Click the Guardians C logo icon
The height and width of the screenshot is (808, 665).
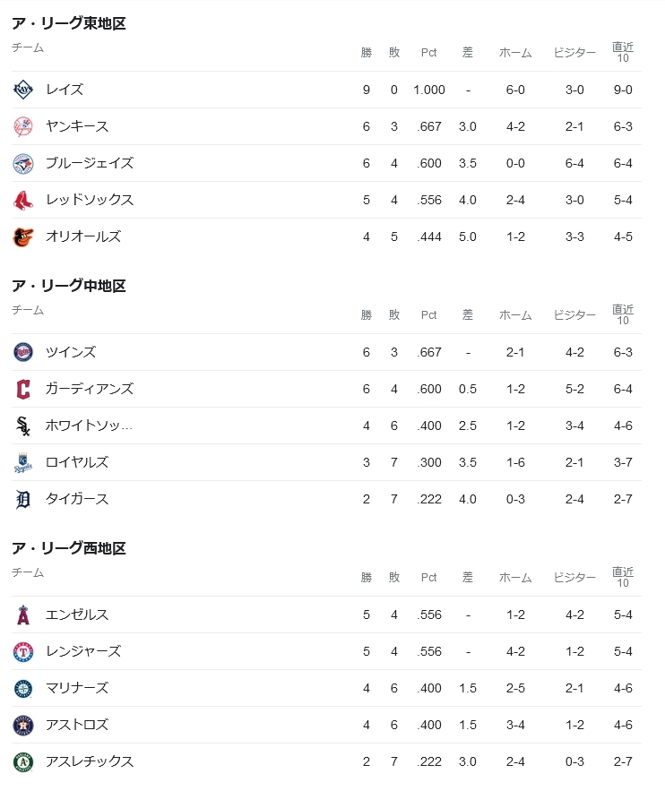[x=22, y=389]
